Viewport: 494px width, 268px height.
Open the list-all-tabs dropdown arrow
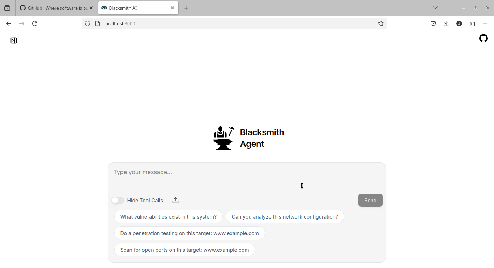click(435, 8)
